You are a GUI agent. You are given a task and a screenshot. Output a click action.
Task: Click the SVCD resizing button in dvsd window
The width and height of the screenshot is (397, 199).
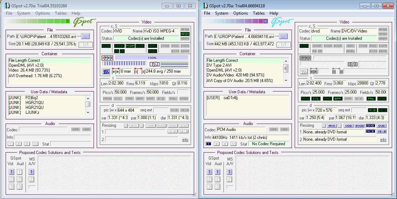(x=359, y=126)
